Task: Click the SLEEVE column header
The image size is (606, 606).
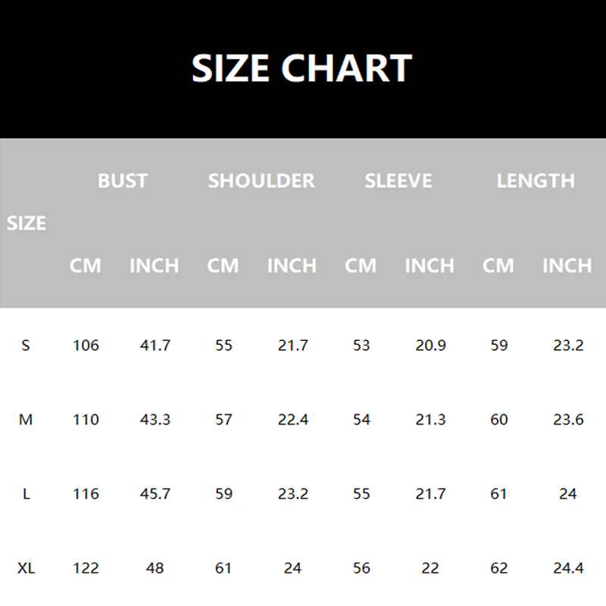Action: [x=398, y=181]
